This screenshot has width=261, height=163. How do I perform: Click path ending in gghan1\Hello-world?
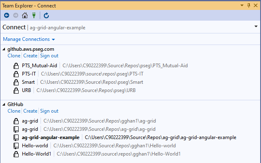click(x=115, y=146)
